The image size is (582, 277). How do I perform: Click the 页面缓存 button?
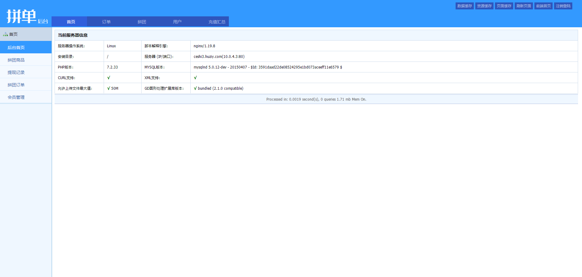pos(504,6)
